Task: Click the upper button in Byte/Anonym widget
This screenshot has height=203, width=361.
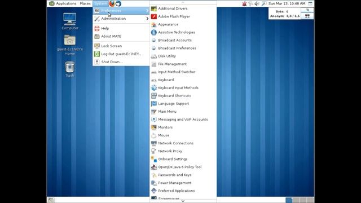Action: 307,10
